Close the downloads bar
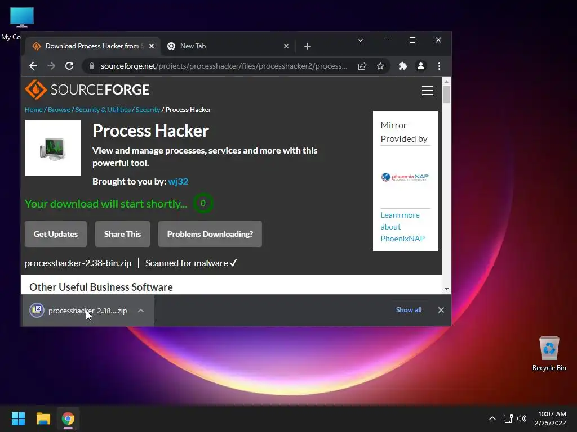This screenshot has height=432, width=577. (441, 310)
